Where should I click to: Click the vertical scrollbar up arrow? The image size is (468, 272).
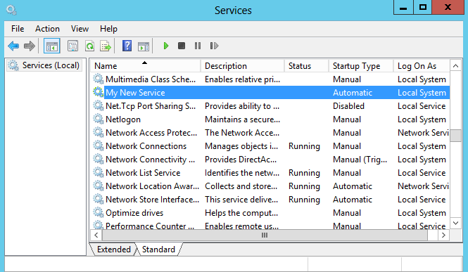(x=455, y=66)
